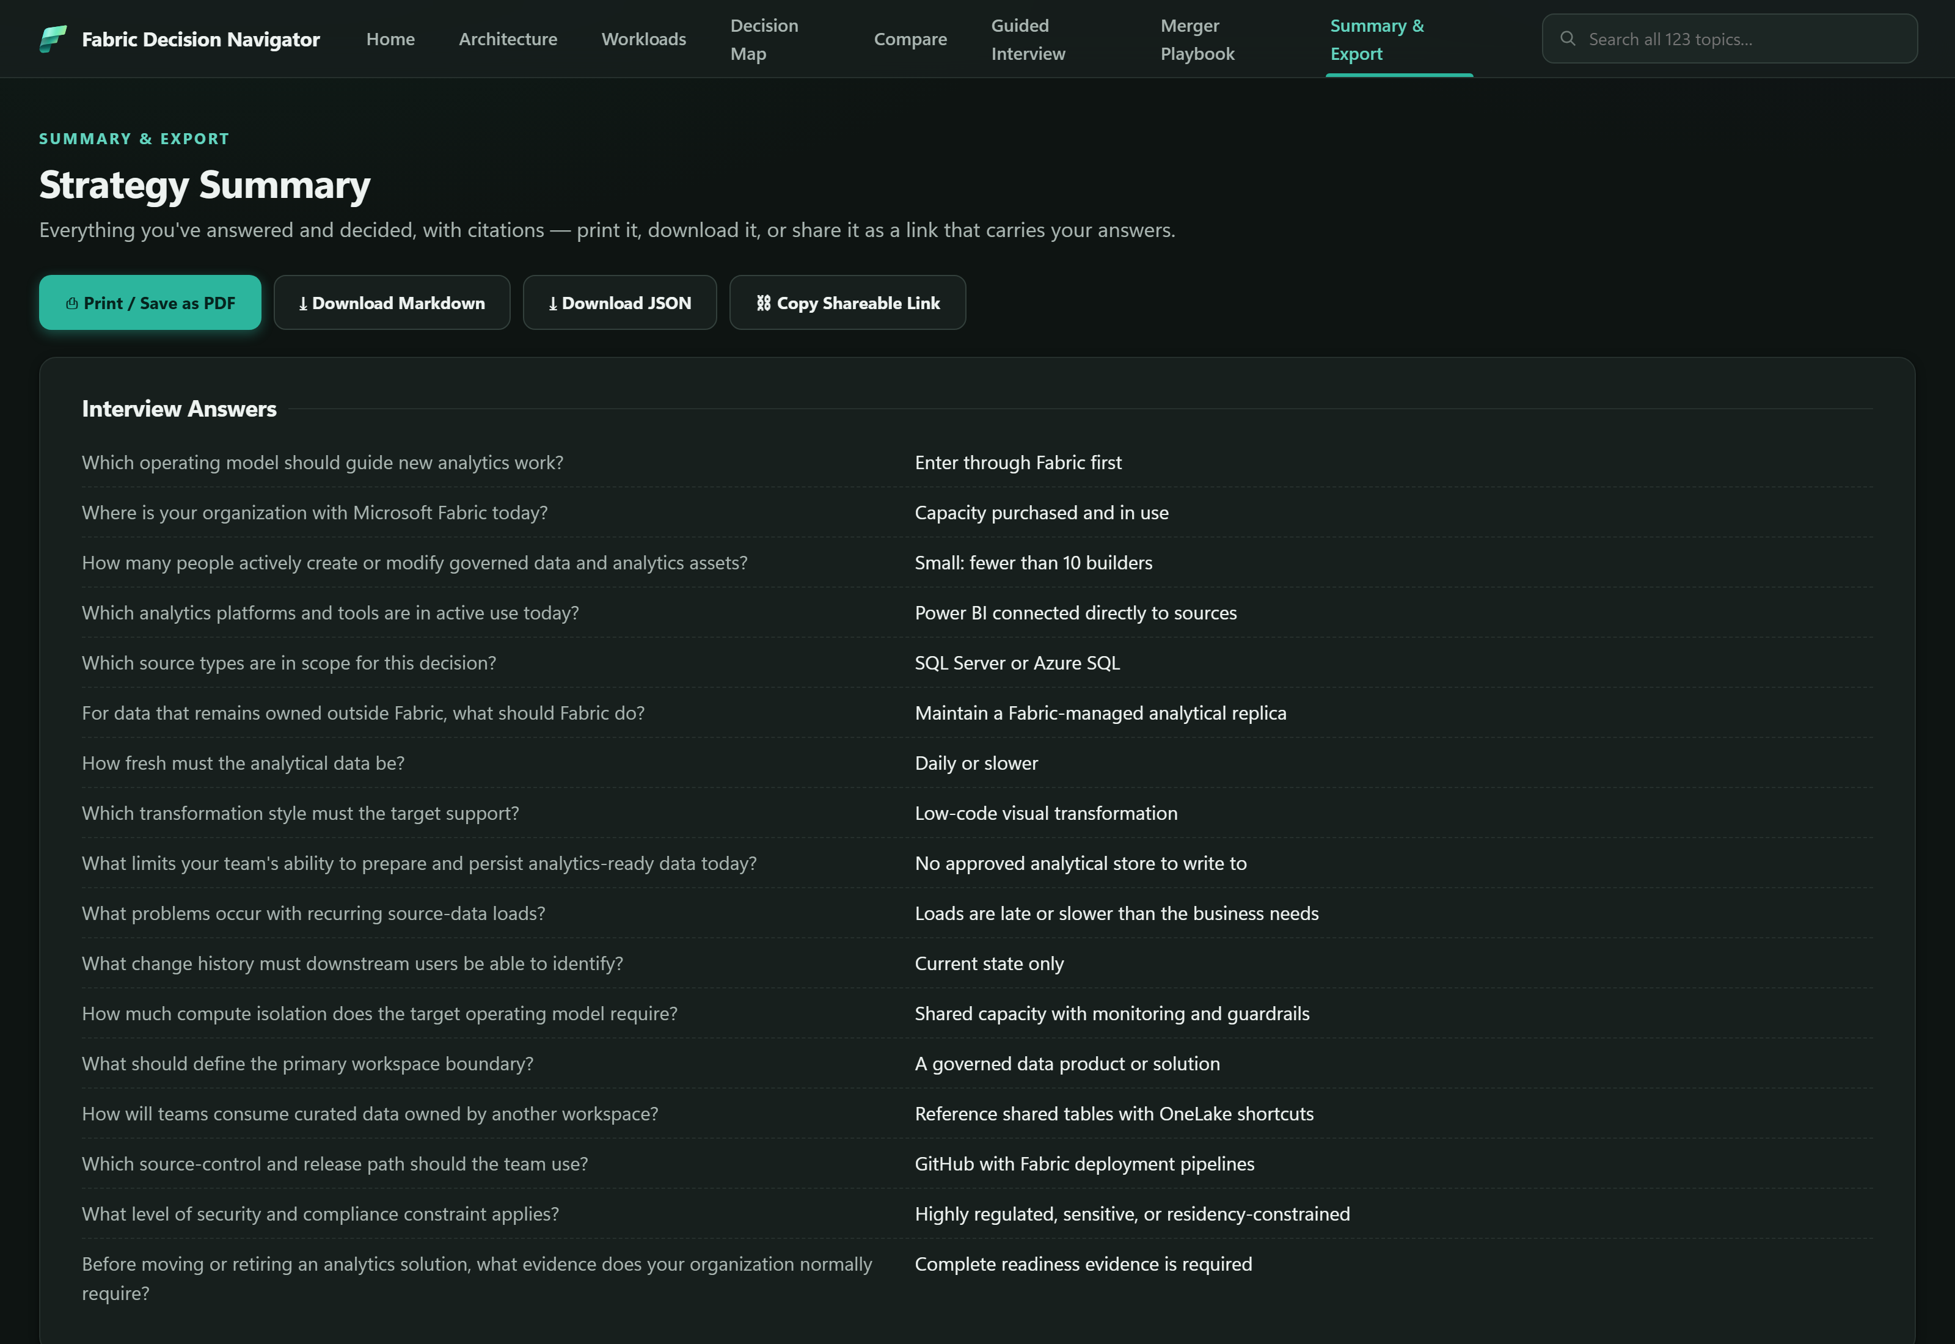Viewport: 1955px width, 1344px height.
Task: Click the answer 'Capacity purchased and in use'
Action: (1042, 513)
